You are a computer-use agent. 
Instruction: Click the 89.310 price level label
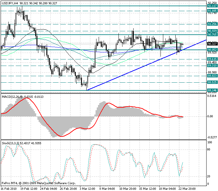pos(212,66)
